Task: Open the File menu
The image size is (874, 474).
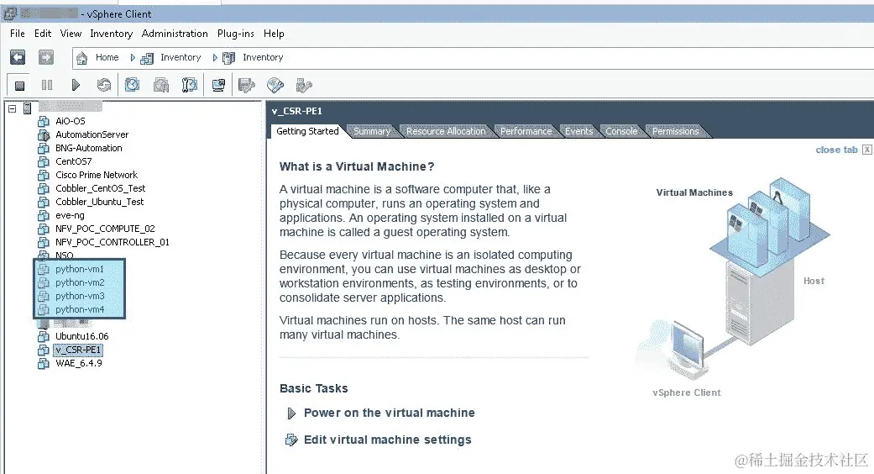Action: click(18, 34)
